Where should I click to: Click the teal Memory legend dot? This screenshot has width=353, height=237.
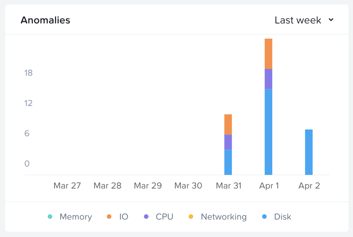50,217
